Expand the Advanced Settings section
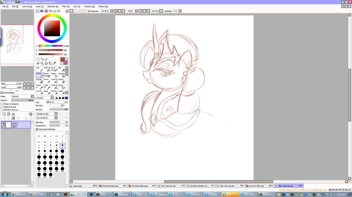The height and width of the screenshot is (197, 352). click(x=37, y=129)
